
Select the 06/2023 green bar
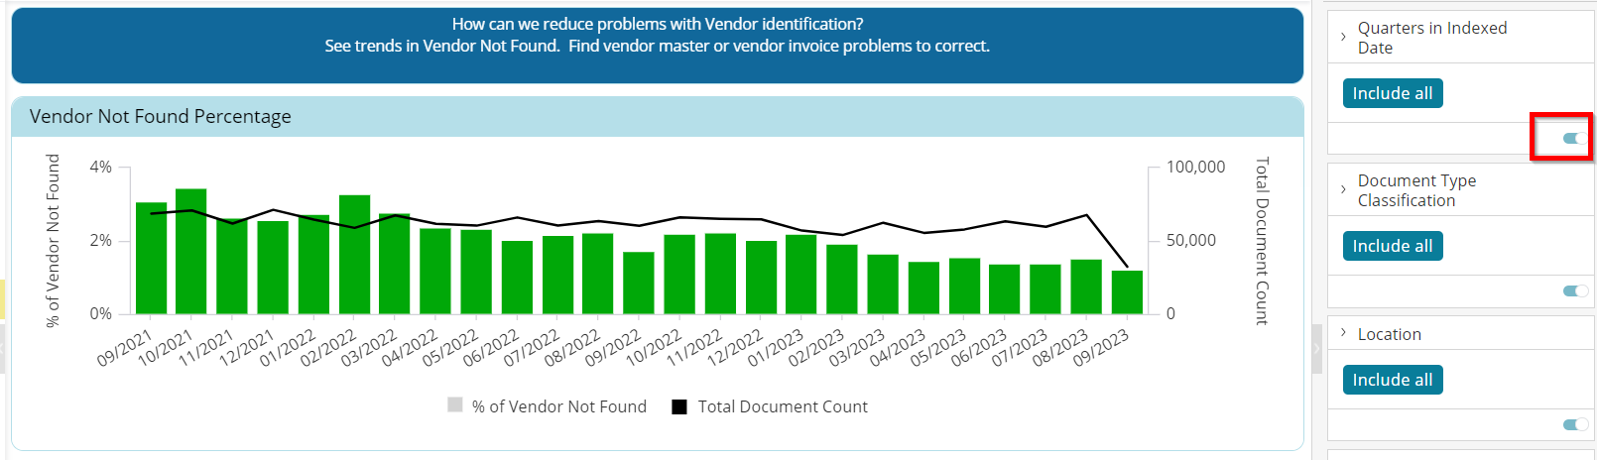[1005, 289]
